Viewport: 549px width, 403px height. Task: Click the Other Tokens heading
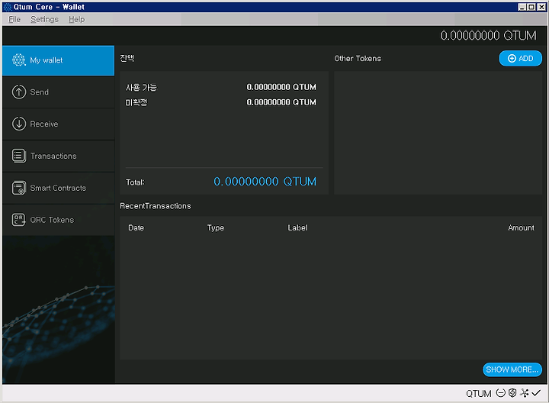(x=358, y=59)
